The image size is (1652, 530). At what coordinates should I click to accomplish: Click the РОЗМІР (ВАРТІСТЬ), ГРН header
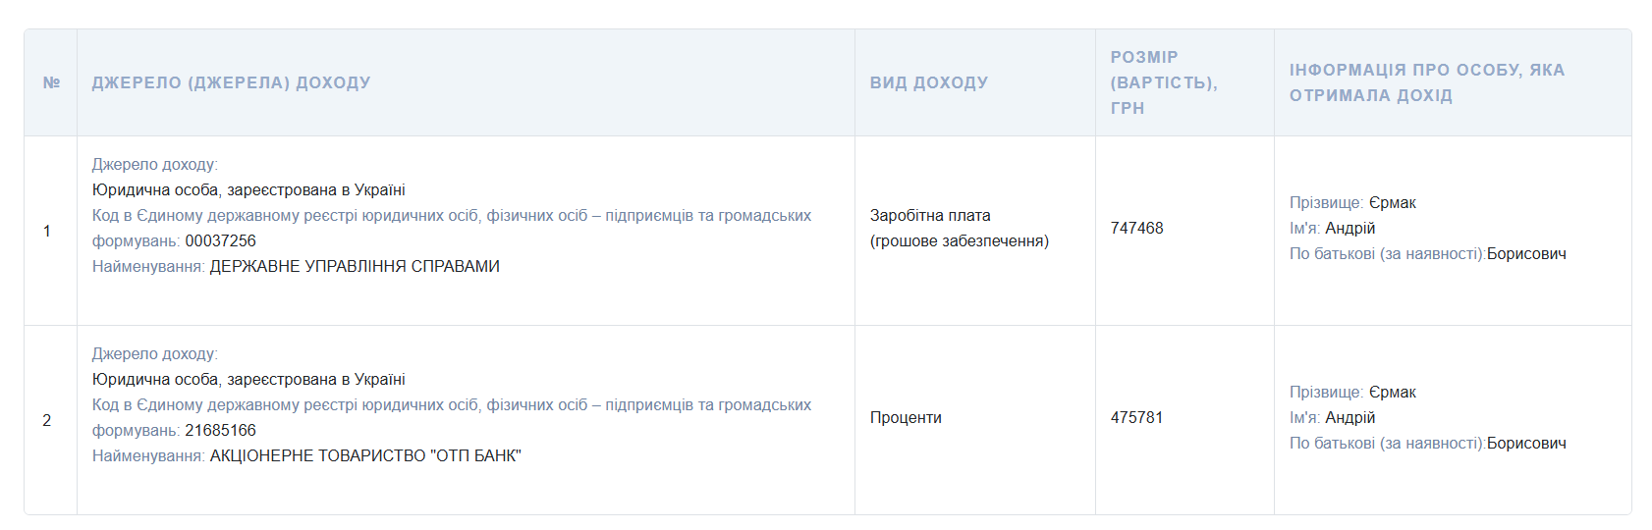click(1163, 82)
